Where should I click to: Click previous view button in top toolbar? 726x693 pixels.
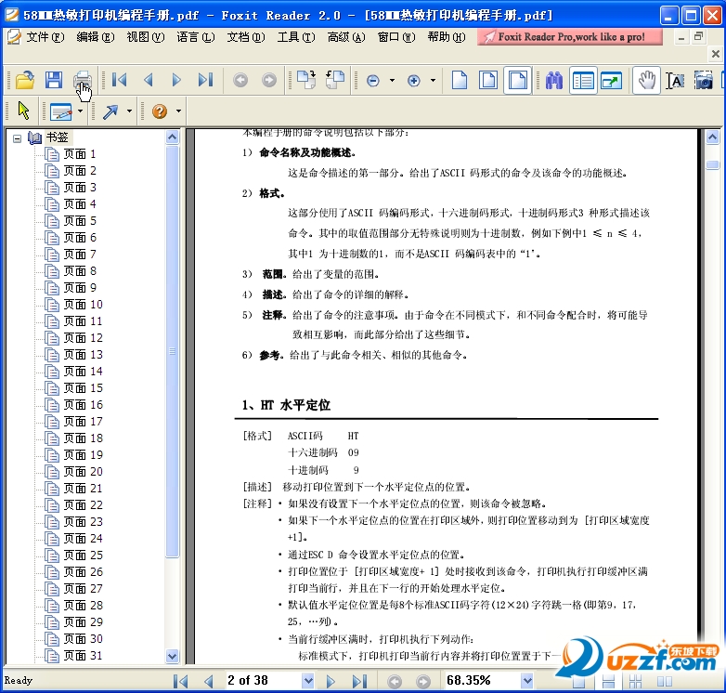[x=240, y=80]
